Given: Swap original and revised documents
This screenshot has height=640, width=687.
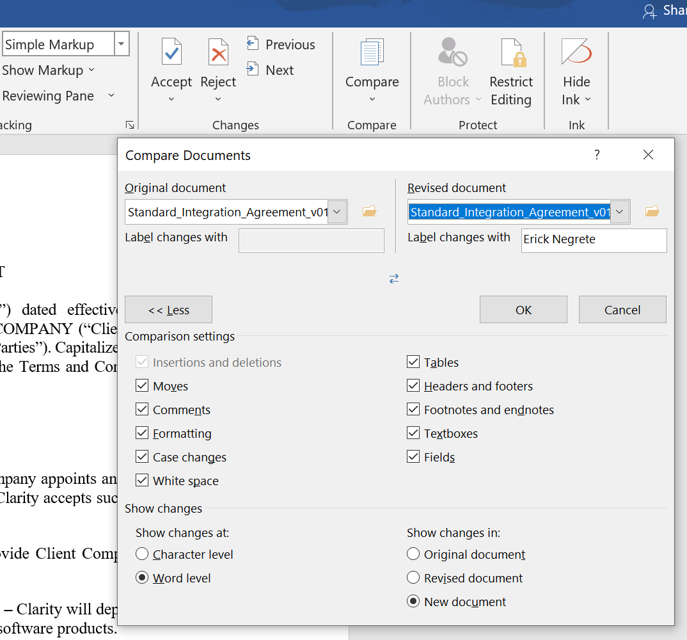Looking at the screenshot, I should tap(394, 278).
